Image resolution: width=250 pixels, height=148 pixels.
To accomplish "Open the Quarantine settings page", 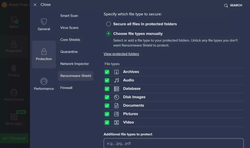I will 69,52.
